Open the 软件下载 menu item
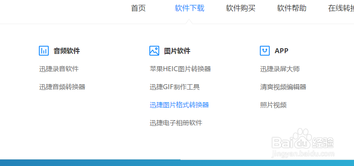 tap(189, 8)
